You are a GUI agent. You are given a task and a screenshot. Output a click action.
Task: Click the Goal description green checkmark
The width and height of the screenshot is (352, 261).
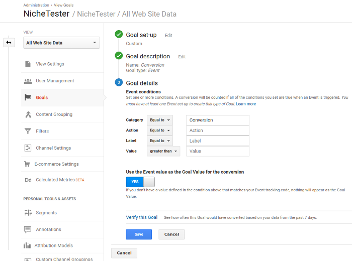click(119, 56)
